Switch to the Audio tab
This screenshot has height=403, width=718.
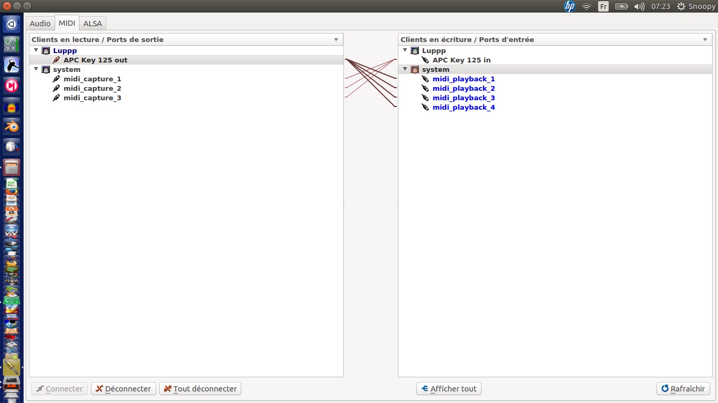coord(40,23)
